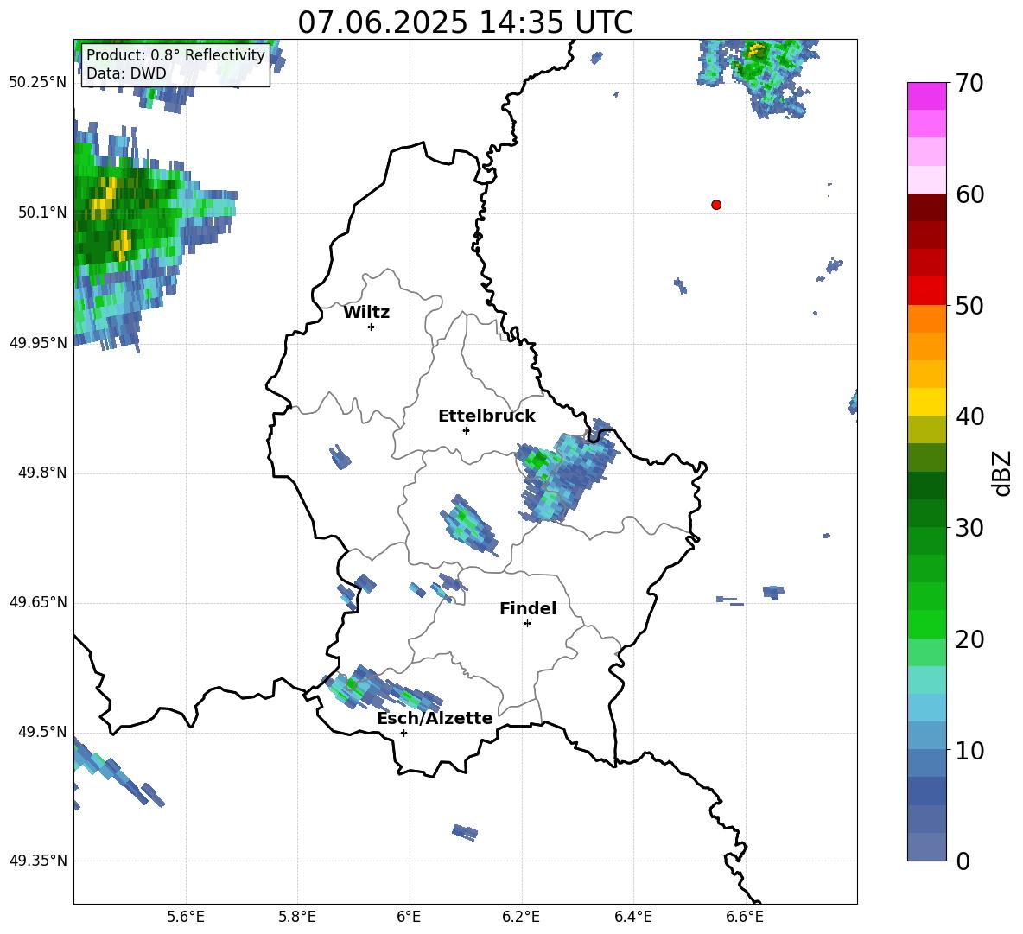Click the 6.6°E longitude label
The height and width of the screenshot is (934, 1023).
(745, 917)
